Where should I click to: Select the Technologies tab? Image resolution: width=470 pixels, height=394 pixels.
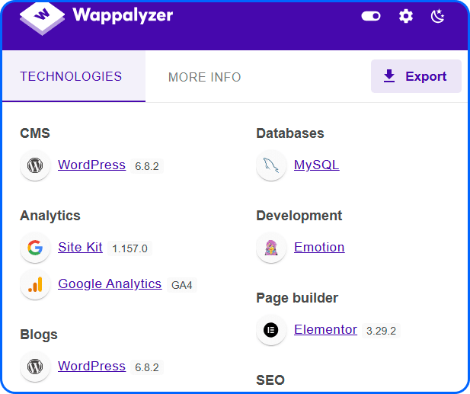71,76
